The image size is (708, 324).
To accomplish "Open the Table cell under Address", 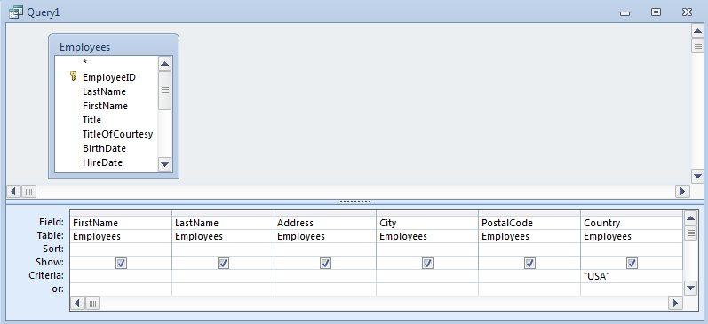I will tap(325, 236).
